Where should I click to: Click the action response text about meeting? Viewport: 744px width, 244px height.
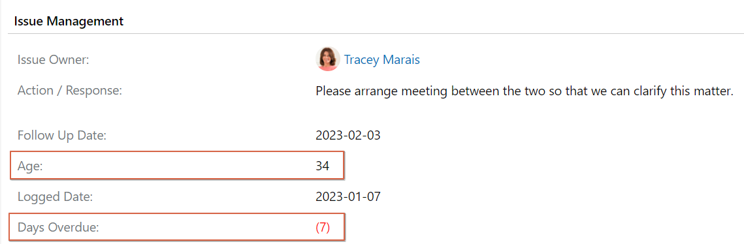point(525,91)
